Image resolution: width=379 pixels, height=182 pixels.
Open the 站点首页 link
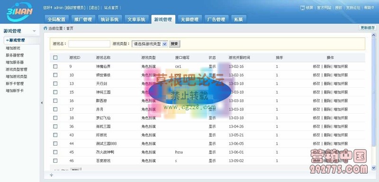(x=111, y=8)
